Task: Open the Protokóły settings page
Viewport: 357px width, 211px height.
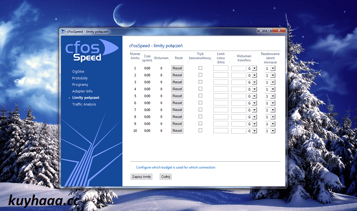Action: [x=80, y=78]
